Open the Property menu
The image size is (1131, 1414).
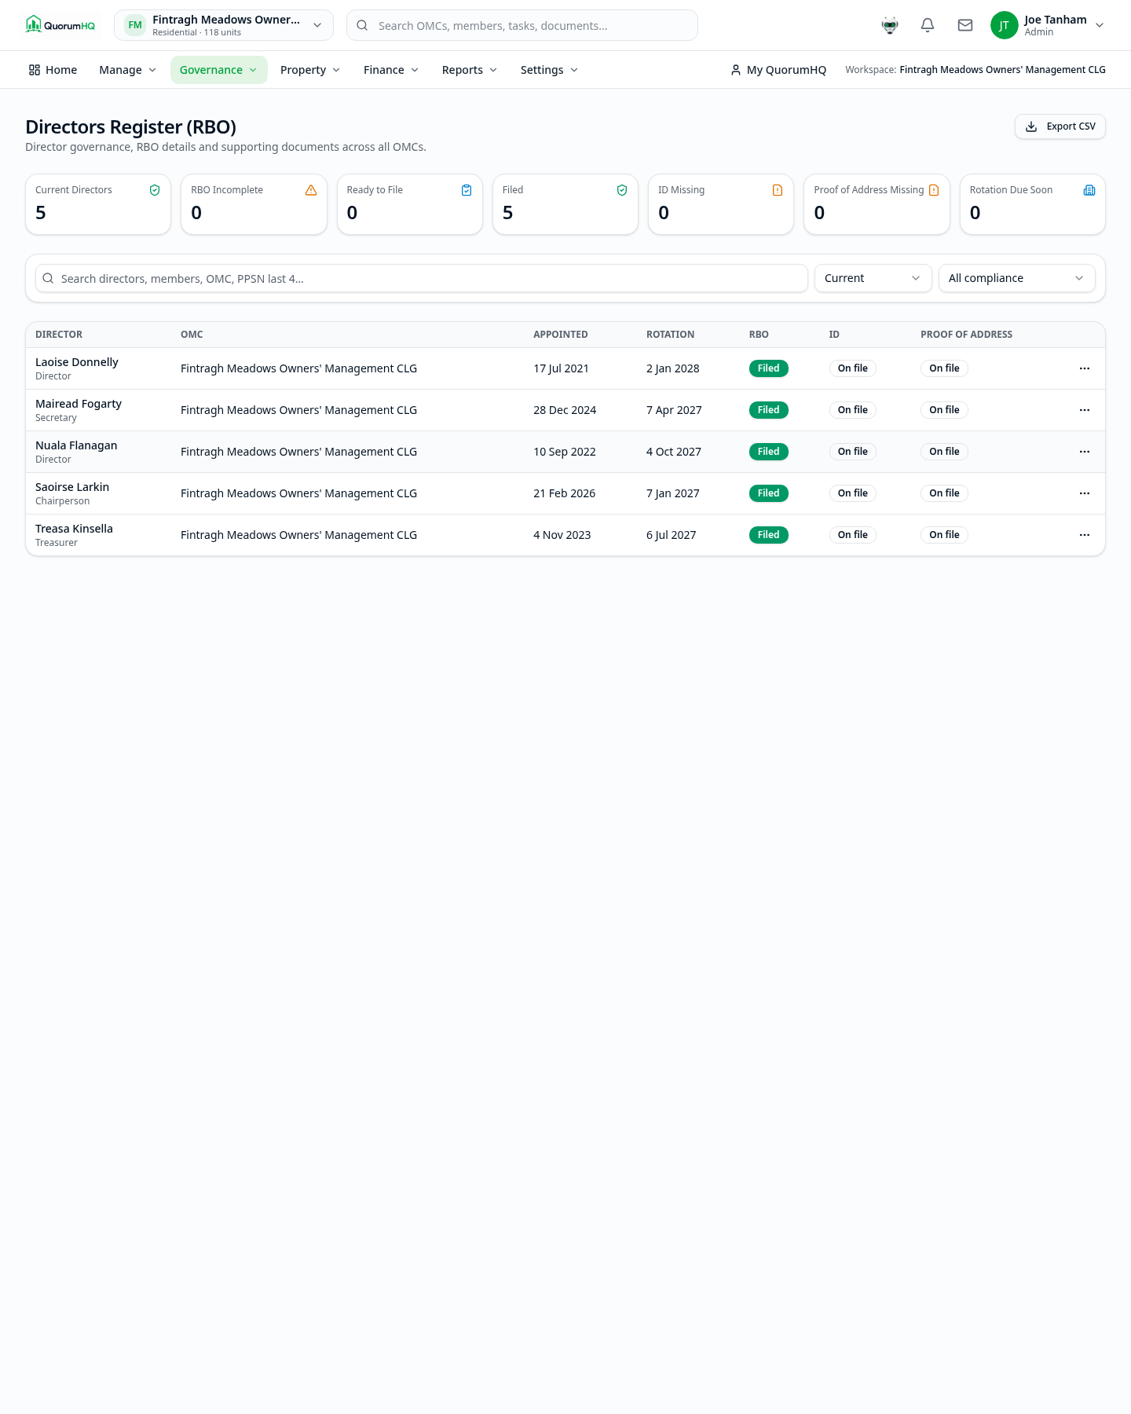(x=310, y=70)
